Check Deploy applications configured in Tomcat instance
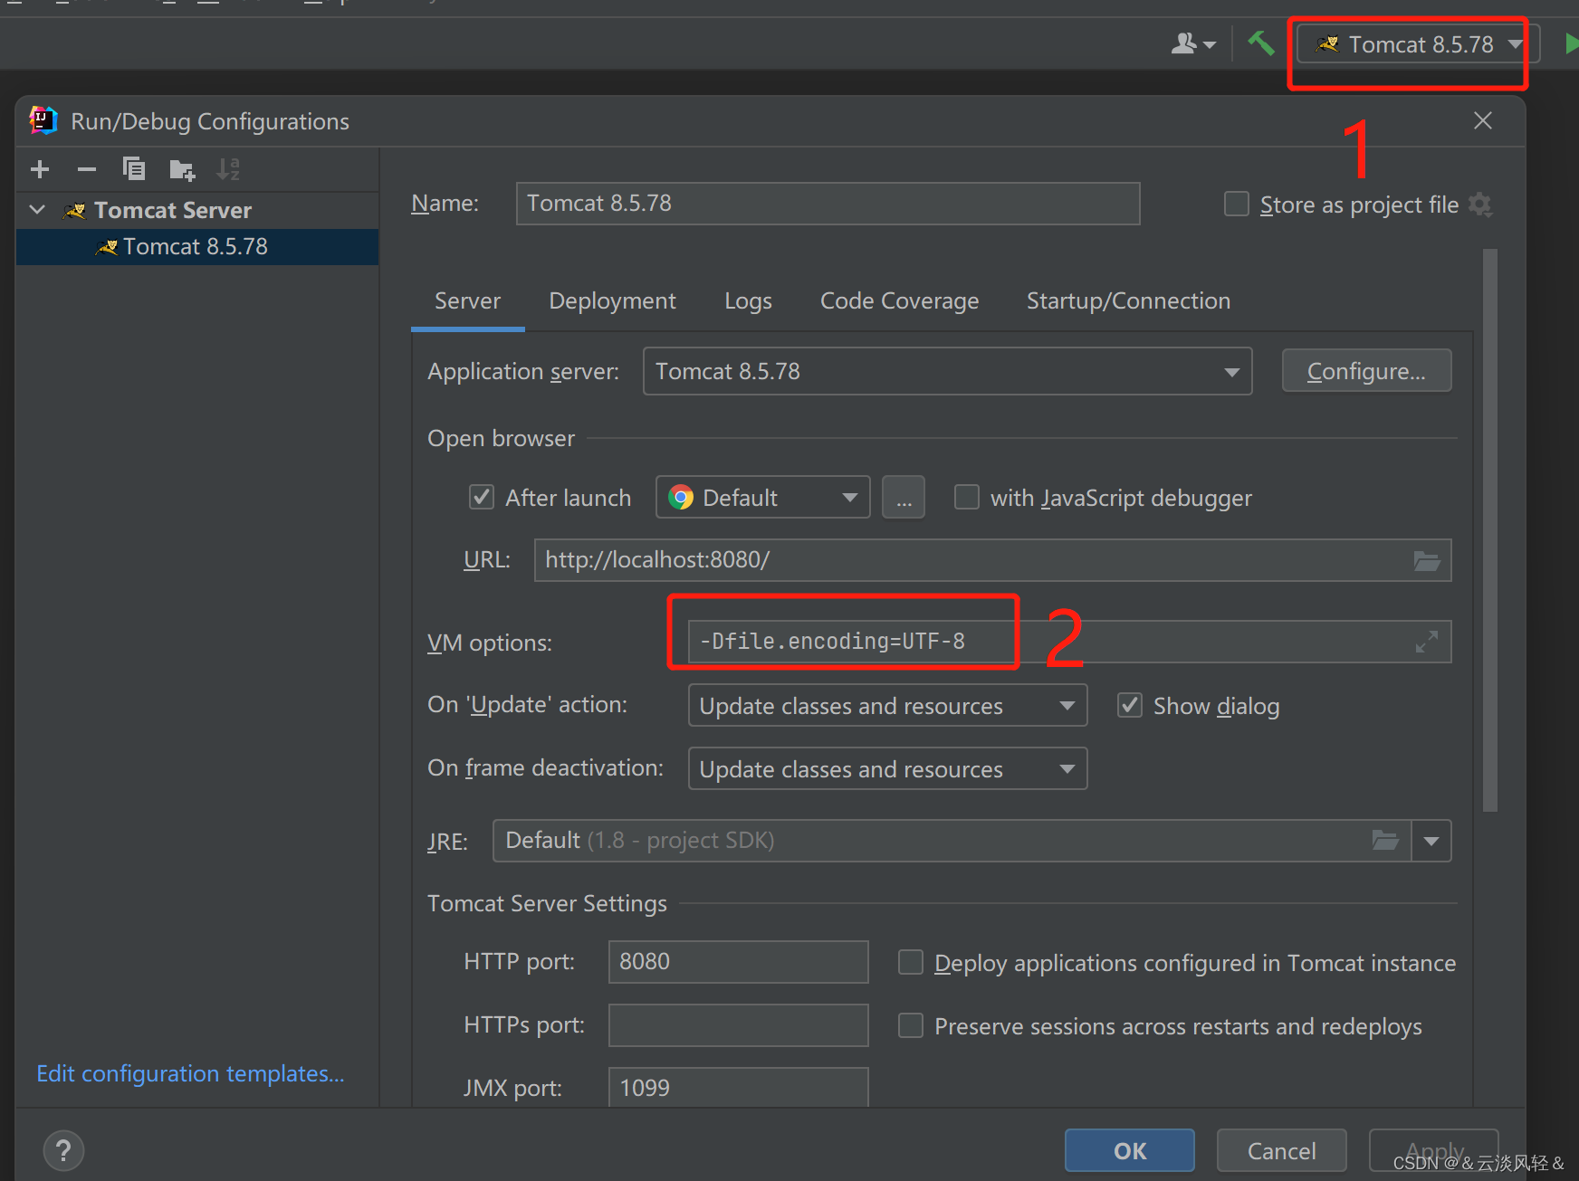1579x1181 pixels. (x=911, y=962)
